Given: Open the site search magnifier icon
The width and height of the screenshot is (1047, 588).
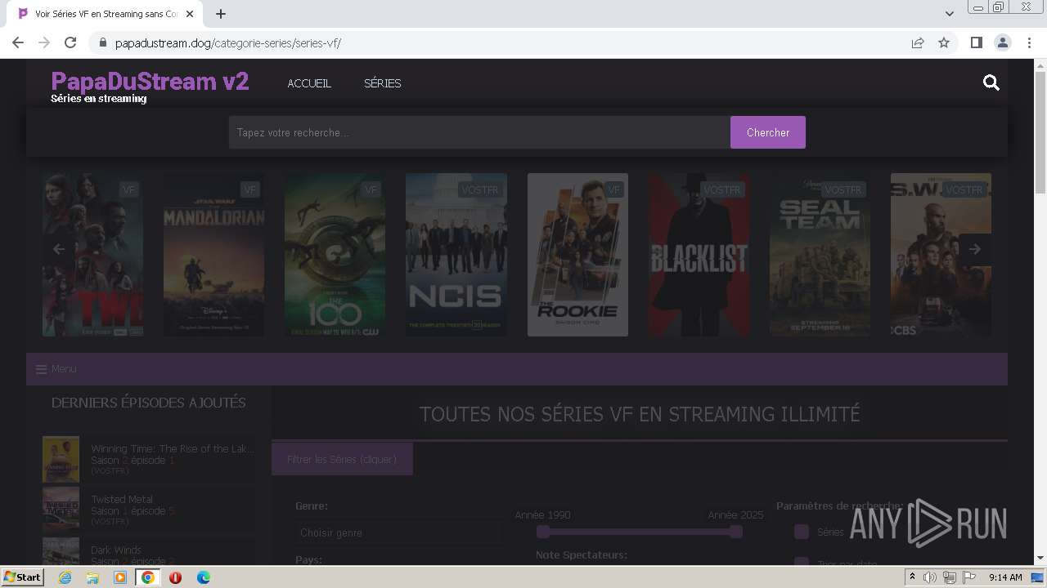Looking at the screenshot, I should coord(991,82).
